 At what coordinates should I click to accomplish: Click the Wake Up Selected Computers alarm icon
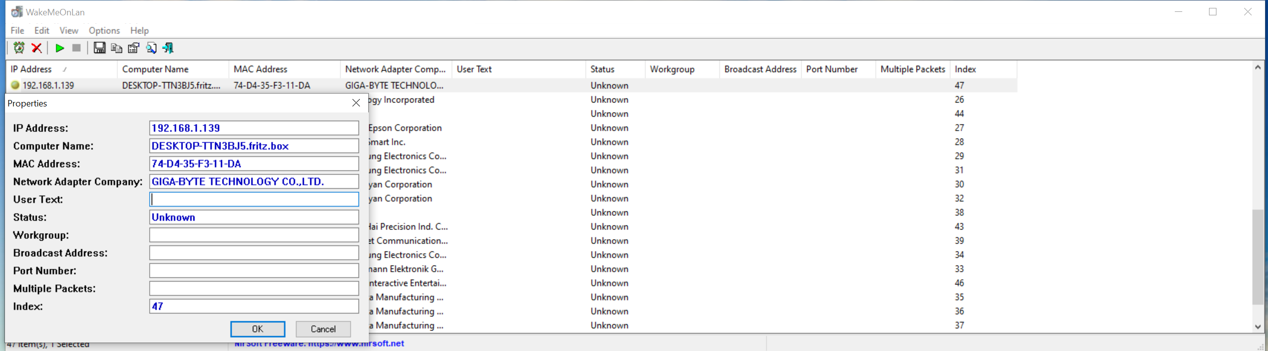click(x=19, y=48)
